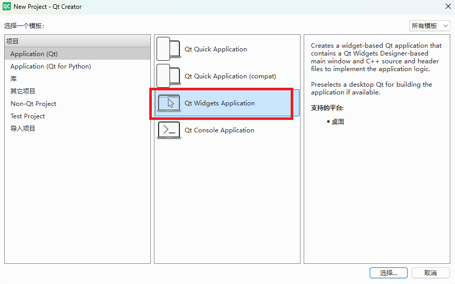Select Application (Qt for Python) category

coord(77,66)
